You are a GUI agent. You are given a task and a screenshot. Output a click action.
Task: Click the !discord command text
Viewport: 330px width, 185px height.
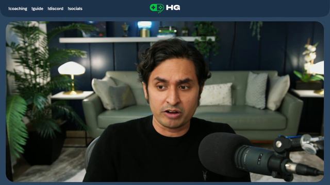55,9
